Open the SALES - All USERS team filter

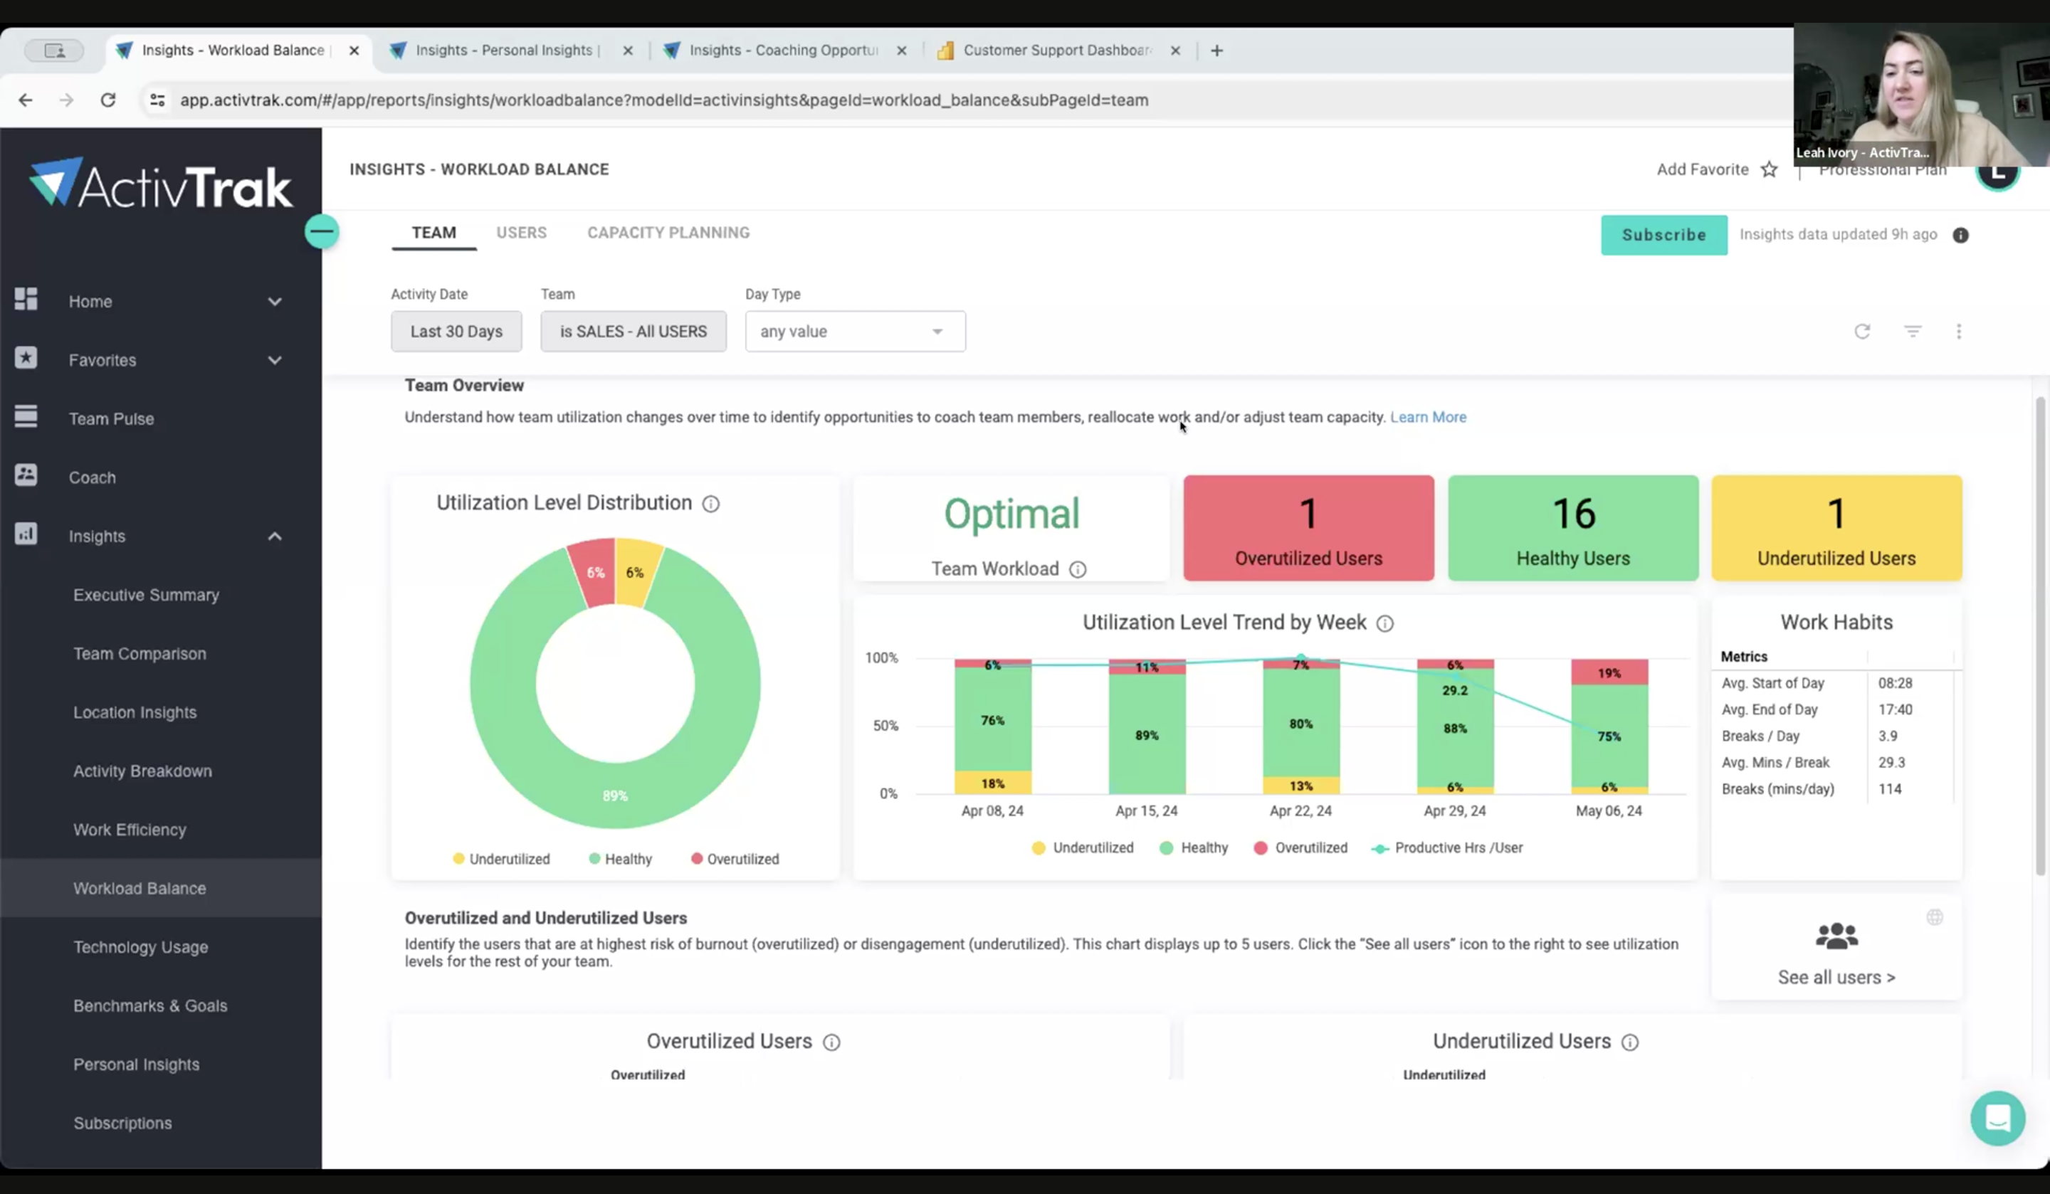coord(633,332)
